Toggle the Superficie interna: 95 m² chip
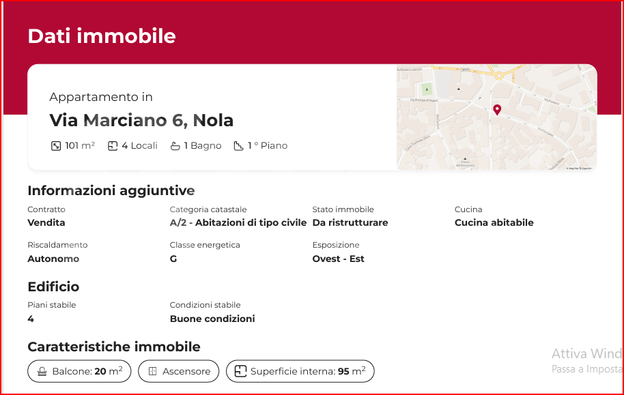 300,370
